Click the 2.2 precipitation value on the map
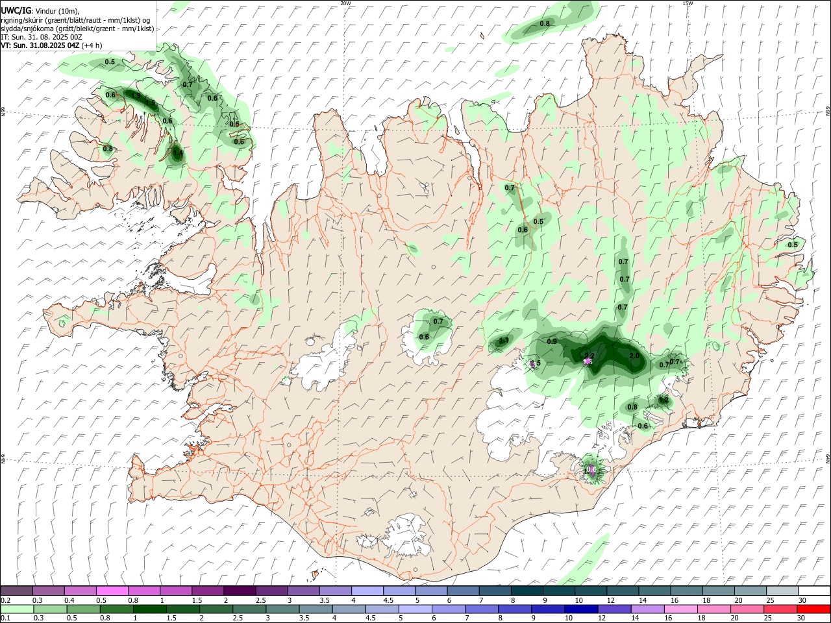Screen dimensions: 831x623 point(589,355)
